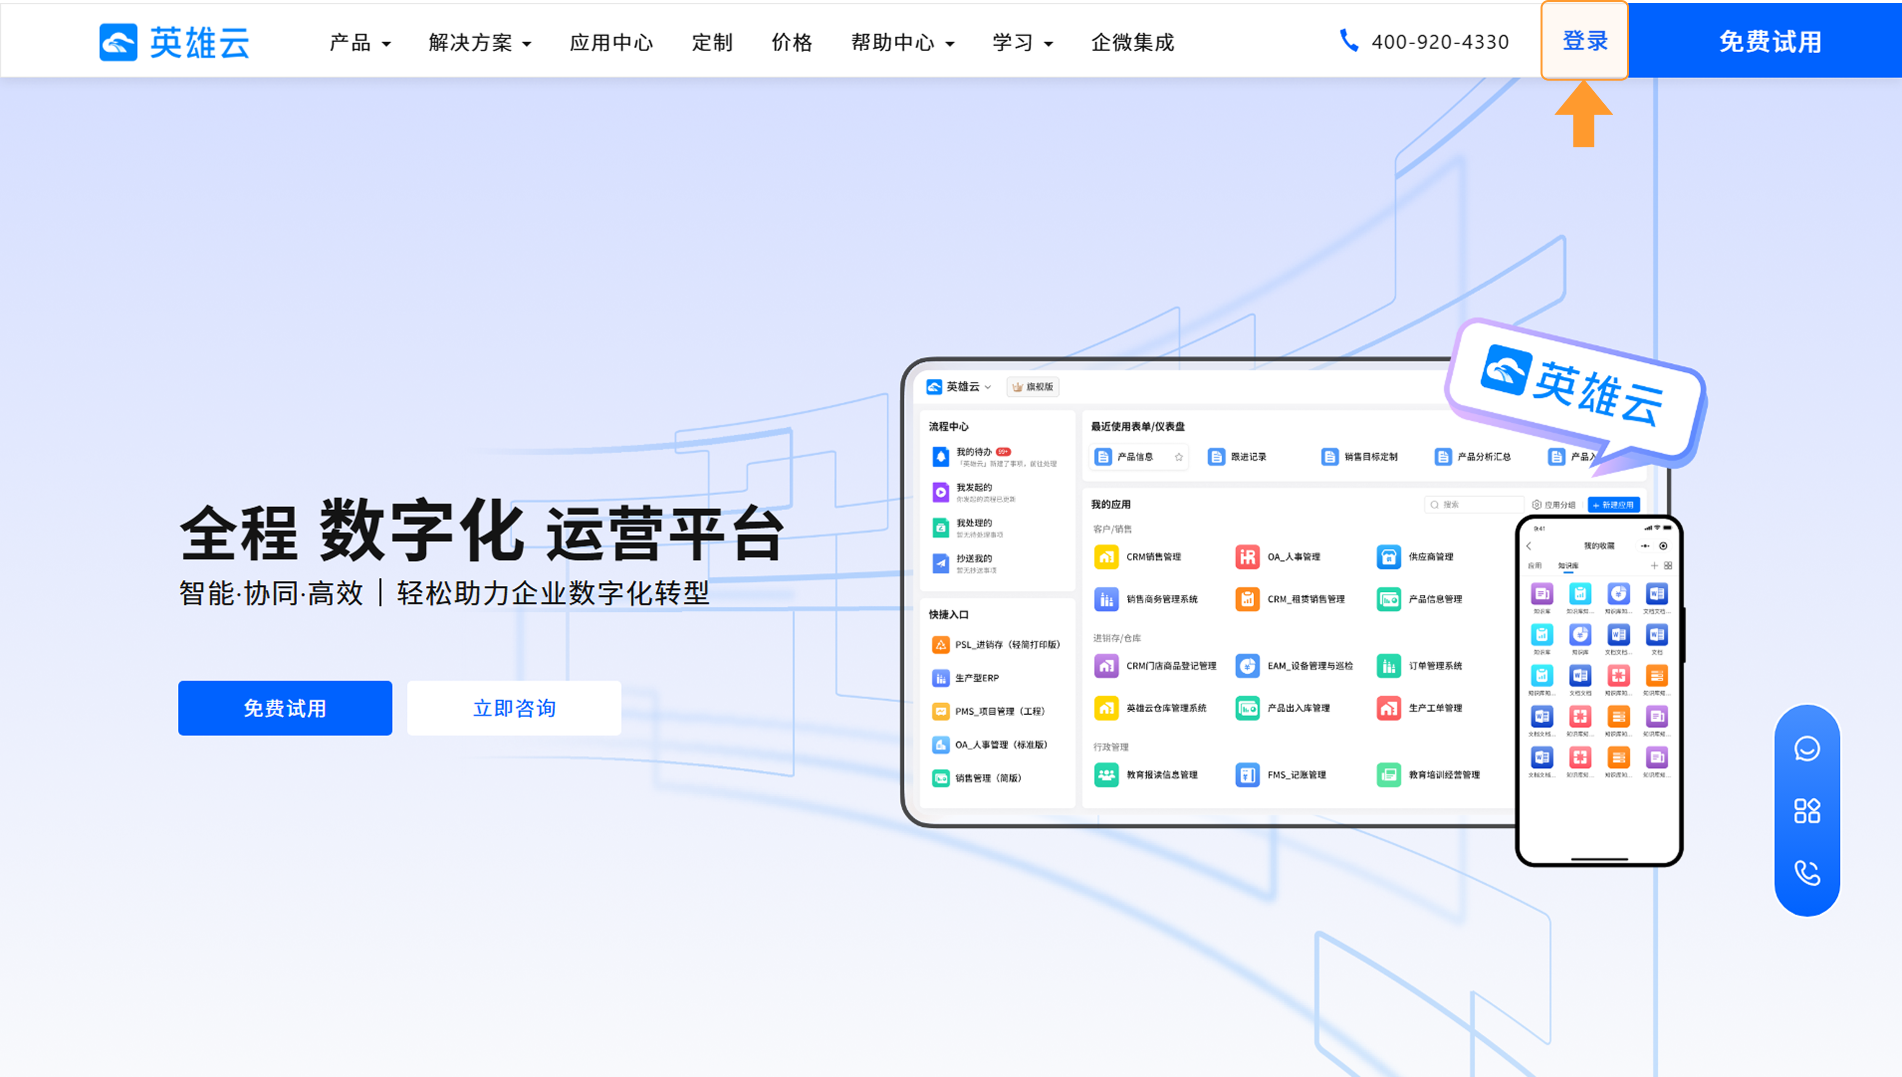Click the phone icon beside 400-920-4330
The width and height of the screenshot is (1902, 1077).
point(1349,41)
